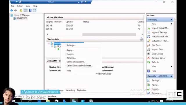Click Export... in DemoVM1 actions
This screenshot has width=186, height=105.
coord(155,89)
